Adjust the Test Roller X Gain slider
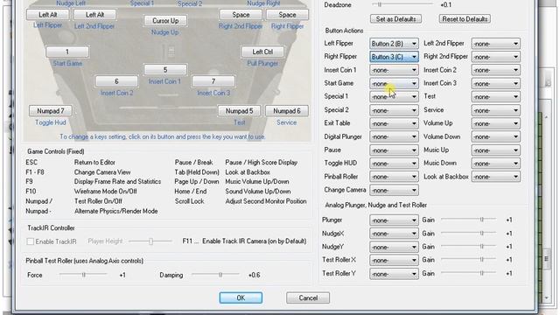 tap(469, 260)
